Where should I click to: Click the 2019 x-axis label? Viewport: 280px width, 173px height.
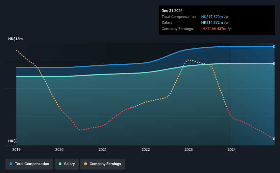tap(16, 150)
